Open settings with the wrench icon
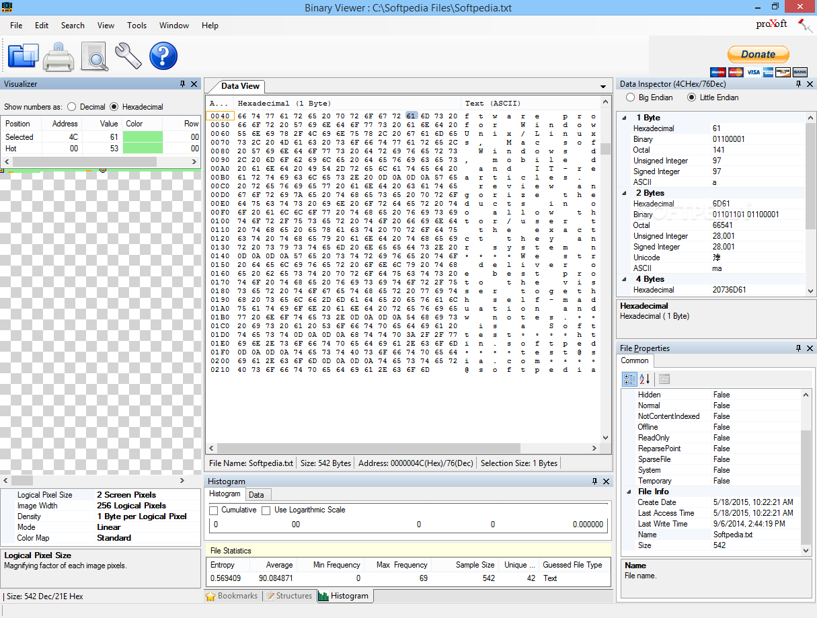 click(128, 56)
